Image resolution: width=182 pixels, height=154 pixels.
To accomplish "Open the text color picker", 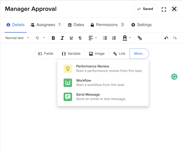I will point(126,38).
